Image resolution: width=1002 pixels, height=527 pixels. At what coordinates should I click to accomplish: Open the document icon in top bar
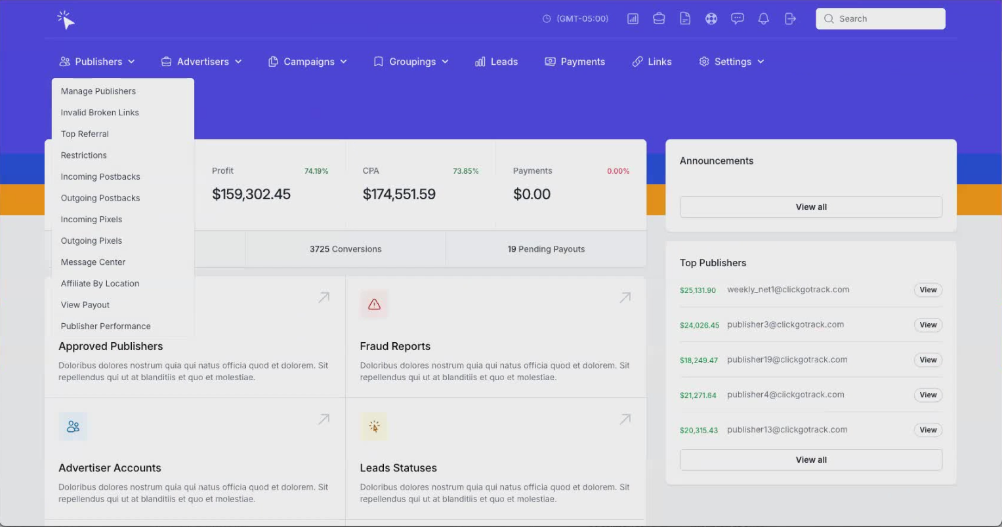tap(685, 19)
